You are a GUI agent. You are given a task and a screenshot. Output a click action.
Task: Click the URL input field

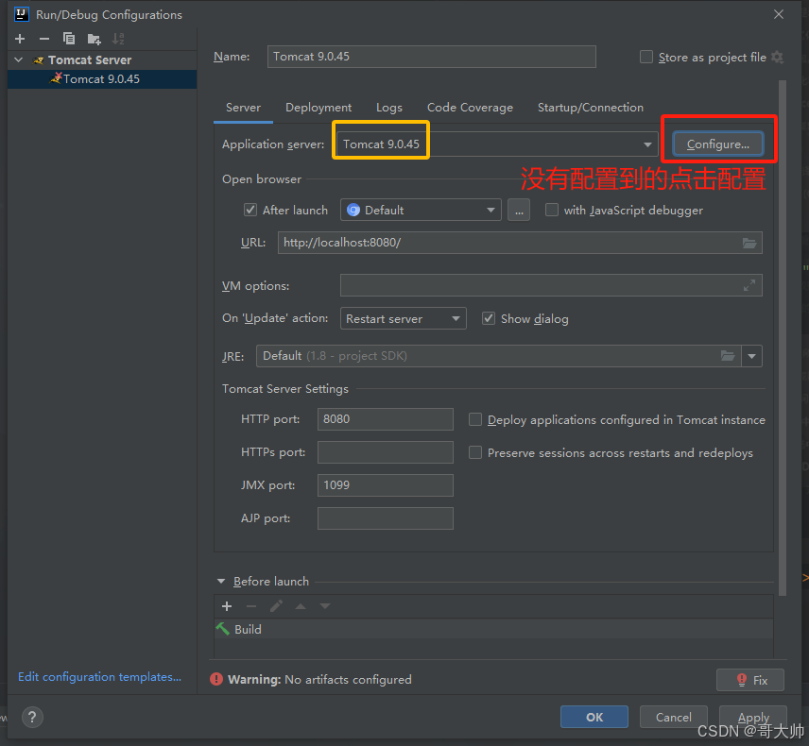520,243
